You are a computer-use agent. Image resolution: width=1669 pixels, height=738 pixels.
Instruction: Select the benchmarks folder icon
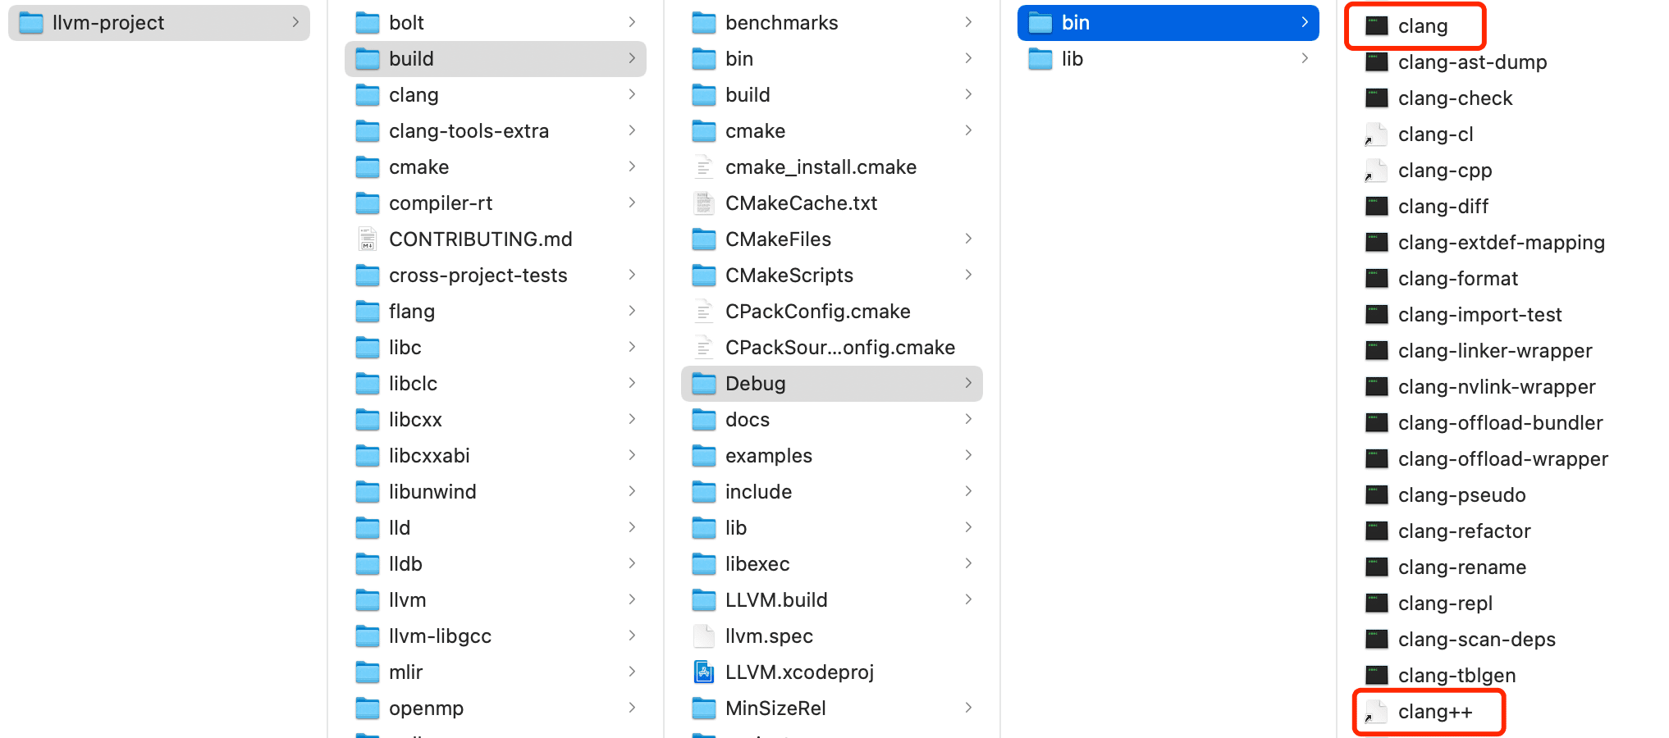point(704,23)
